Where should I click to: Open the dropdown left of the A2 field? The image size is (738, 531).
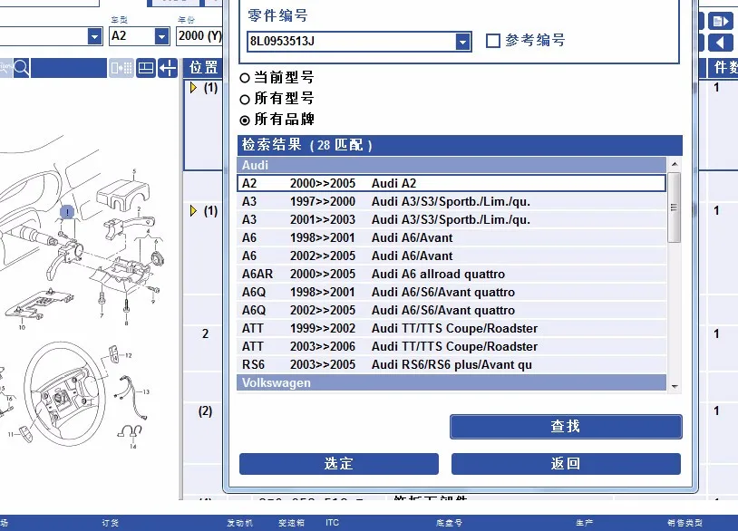[94, 36]
